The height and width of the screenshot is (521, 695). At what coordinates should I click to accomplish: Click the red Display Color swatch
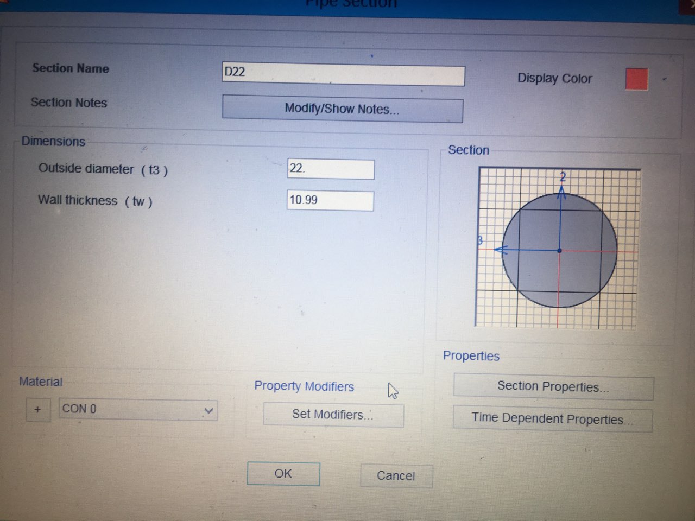point(636,79)
